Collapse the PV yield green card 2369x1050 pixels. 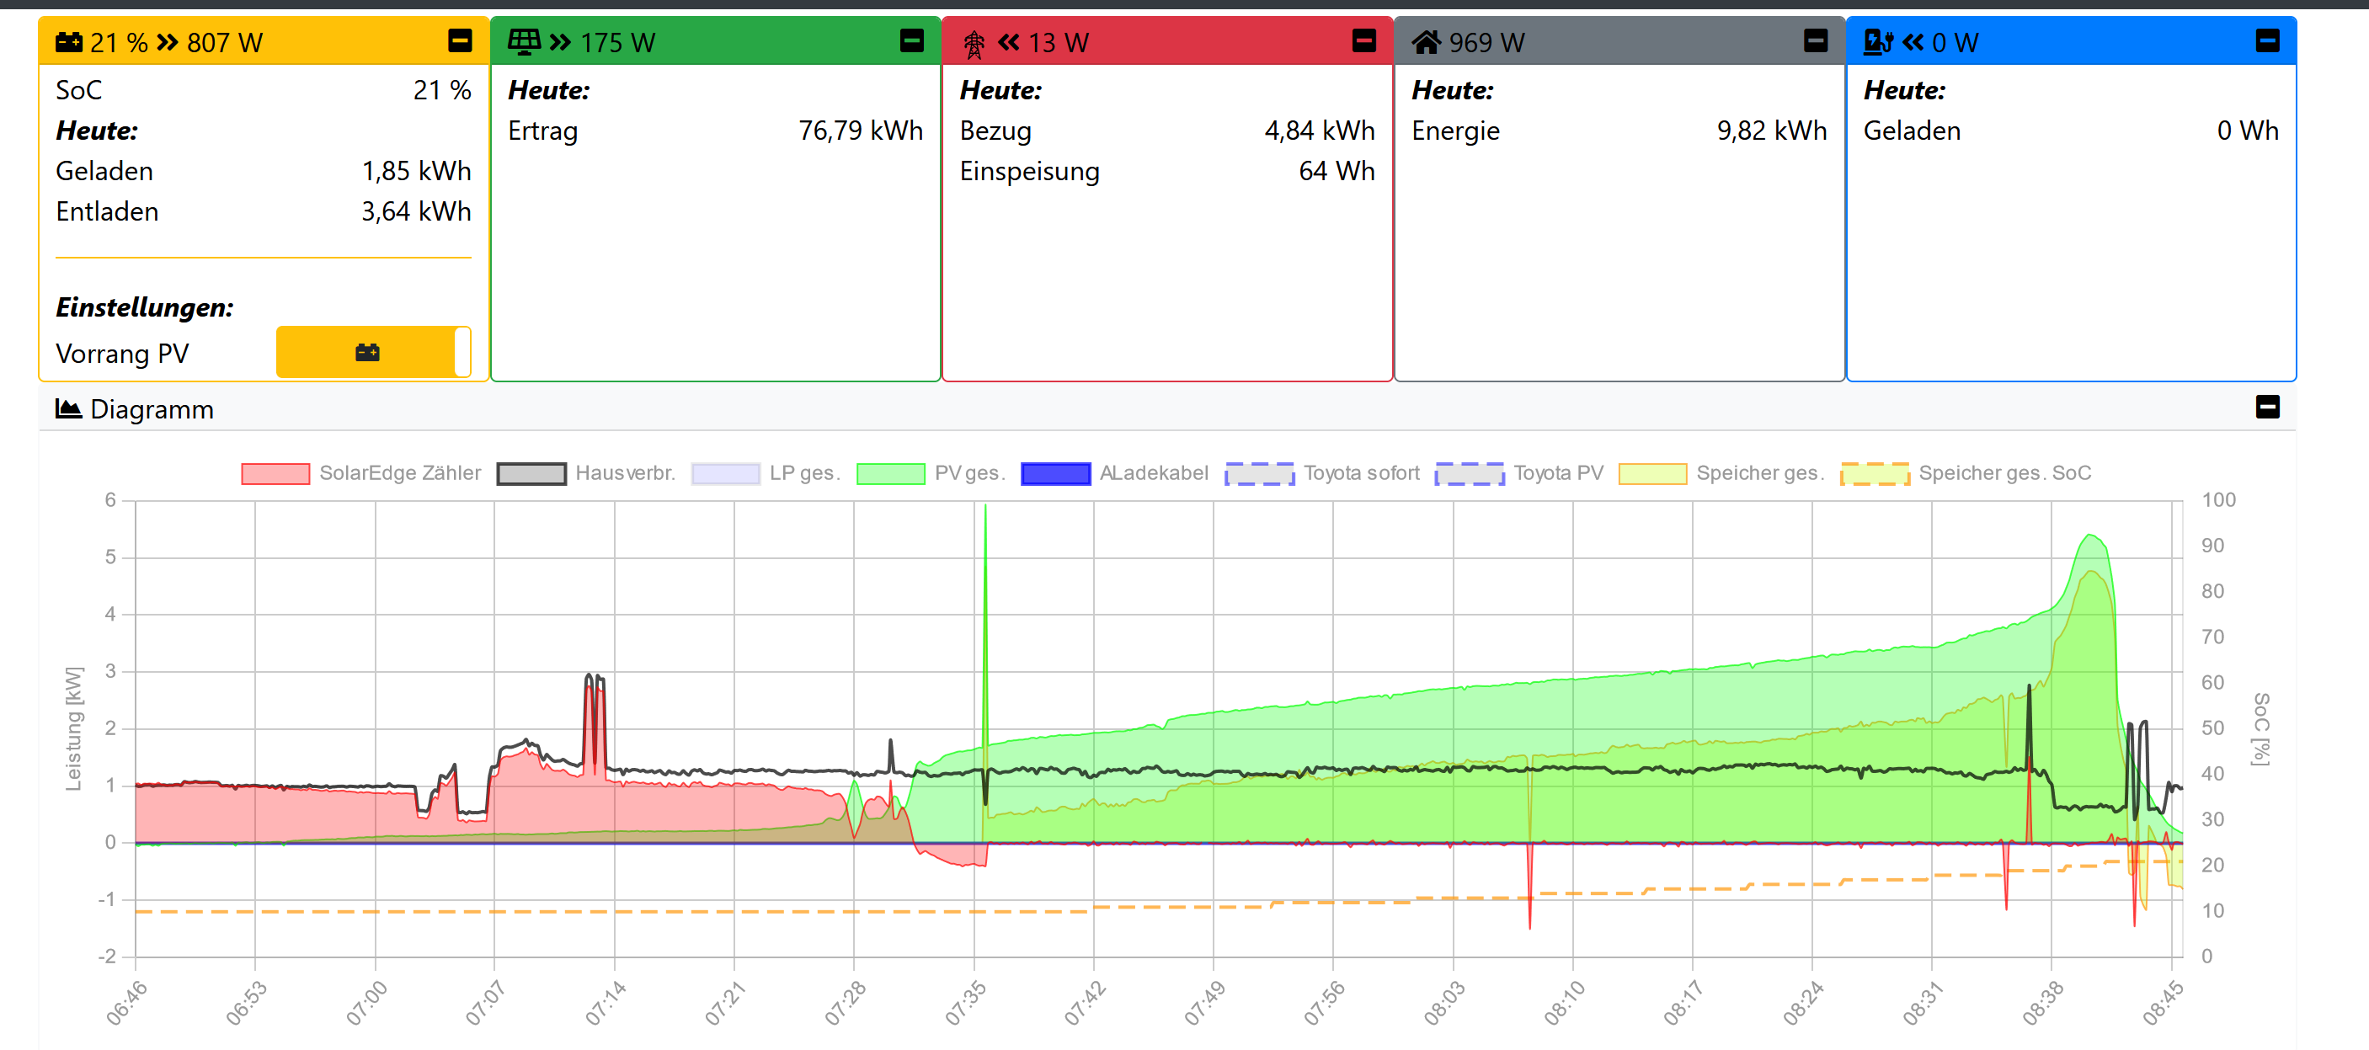click(911, 40)
